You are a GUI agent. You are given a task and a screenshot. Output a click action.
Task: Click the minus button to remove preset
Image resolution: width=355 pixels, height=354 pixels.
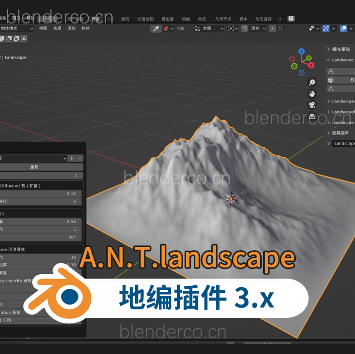[x=80, y=158]
